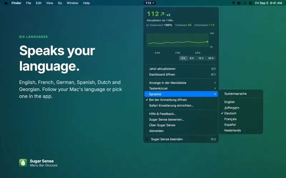Image resolution: width=286 pixels, height=178 pixels.
Task: Click the icon beside Sugar Sense beenden
Action: point(147,139)
